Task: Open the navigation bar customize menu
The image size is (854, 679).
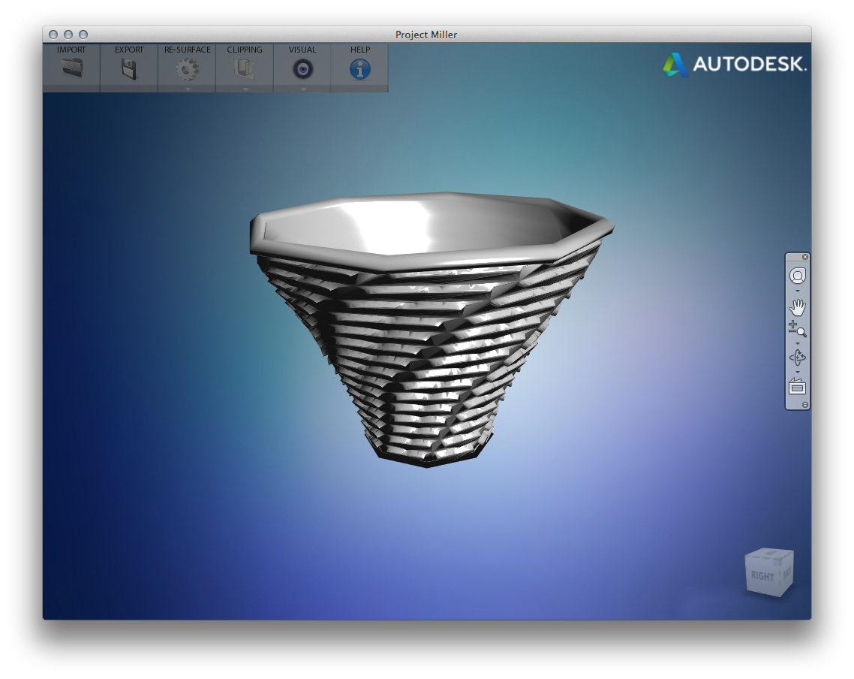Action: 805,405
